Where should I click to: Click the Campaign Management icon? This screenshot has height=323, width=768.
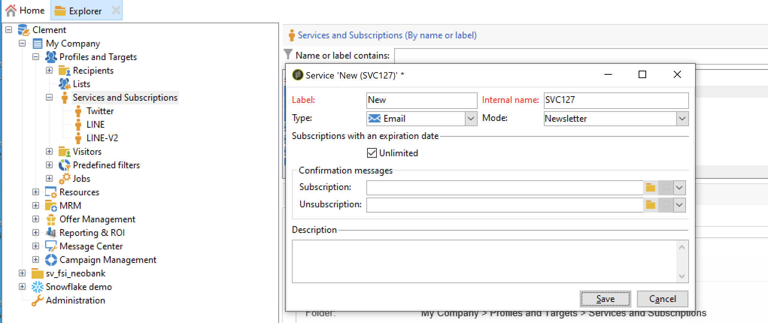pyautogui.click(x=51, y=260)
